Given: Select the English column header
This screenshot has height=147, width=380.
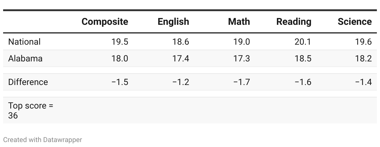Looking at the screenshot, I should [x=173, y=22].
